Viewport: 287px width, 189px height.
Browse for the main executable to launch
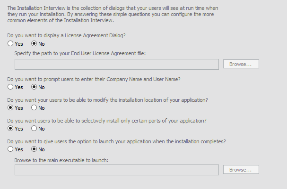coord(241,170)
